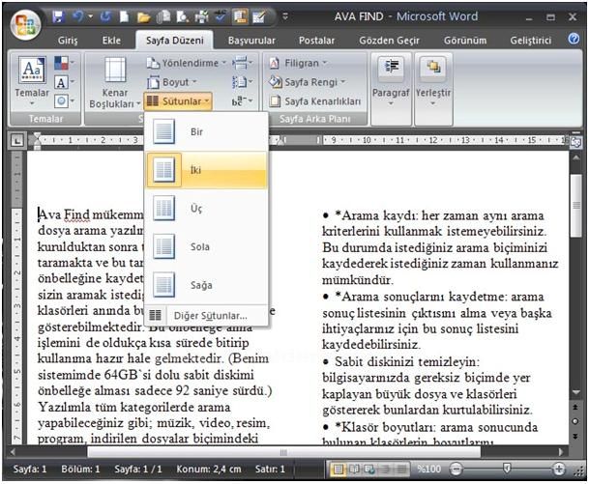
Task: Zoom out with minus button
Action: [456, 469]
